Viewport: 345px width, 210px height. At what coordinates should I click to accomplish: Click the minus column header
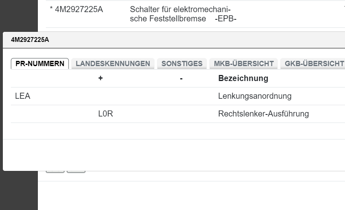click(x=181, y=78)
